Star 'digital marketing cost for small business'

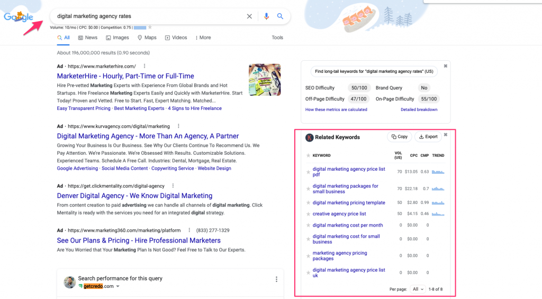tap(308, 239)
